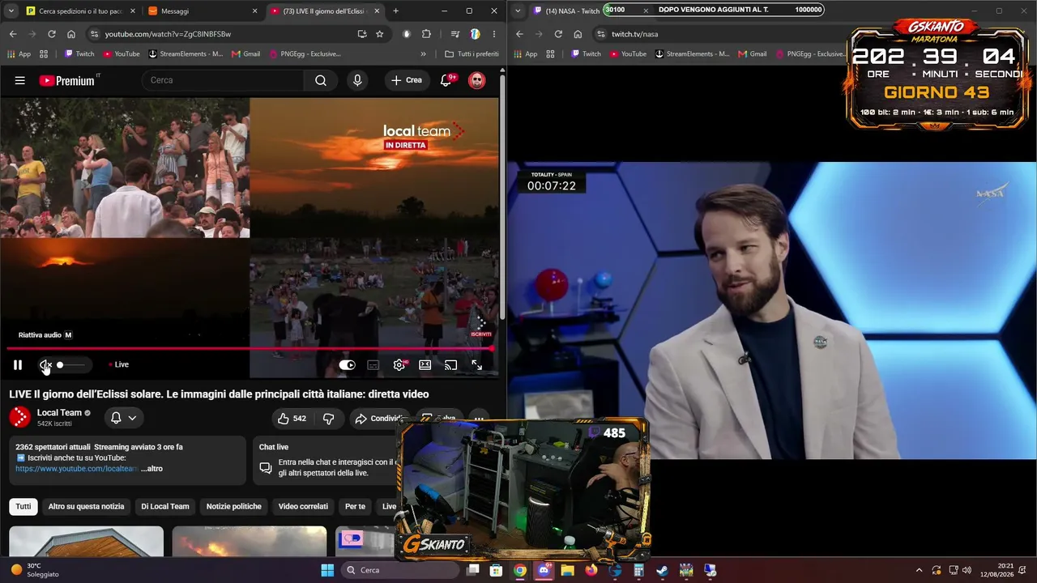Image resolution: width=1037 pixels, height=583 pixels.
Task: Pause the YouTube live video
Action: pyautogui.click(x=17, y=365)
